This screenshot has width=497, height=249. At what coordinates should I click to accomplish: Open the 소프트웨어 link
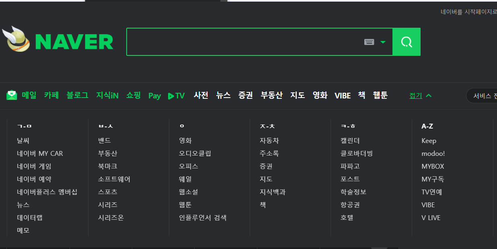(114, 179)
